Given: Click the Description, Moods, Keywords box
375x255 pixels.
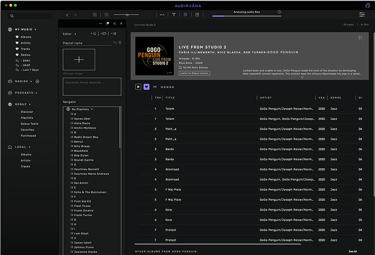Looking at the screenshot, I should pyautogui.click(x=92, y=86).
